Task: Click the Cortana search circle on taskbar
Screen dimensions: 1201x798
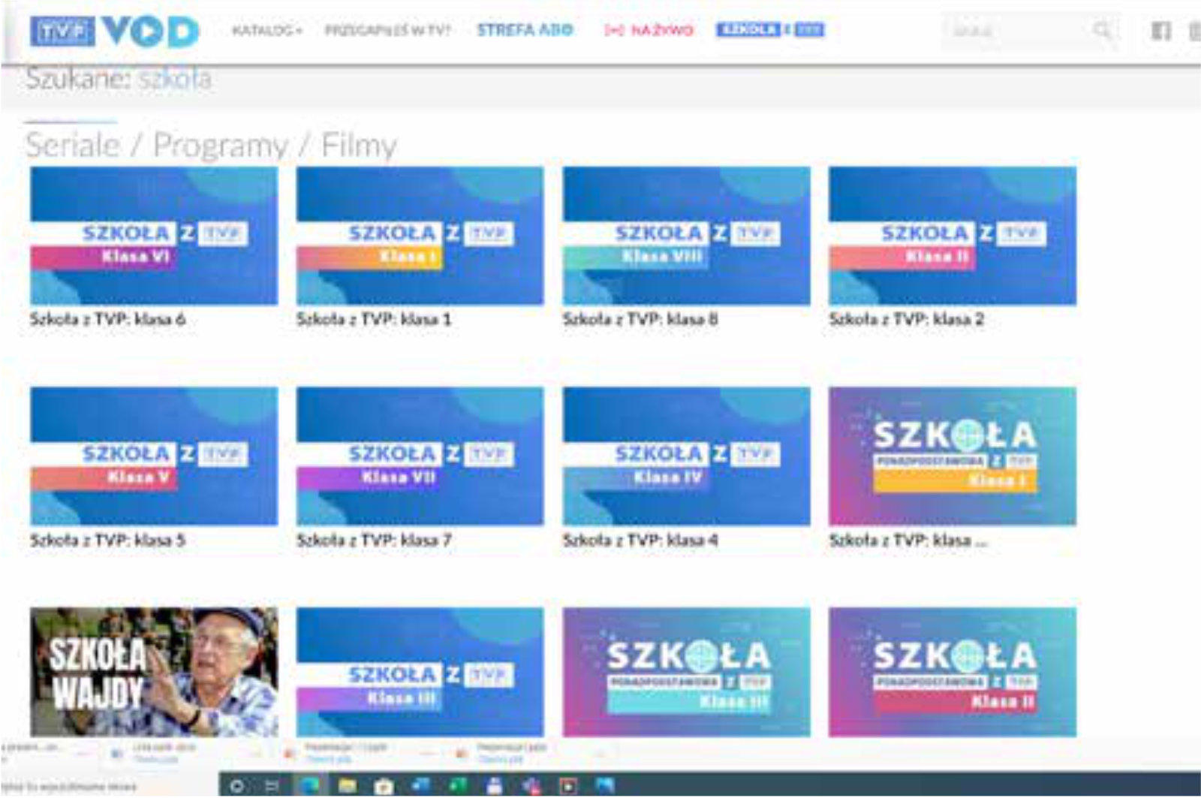Action: (x=236, y=786)
